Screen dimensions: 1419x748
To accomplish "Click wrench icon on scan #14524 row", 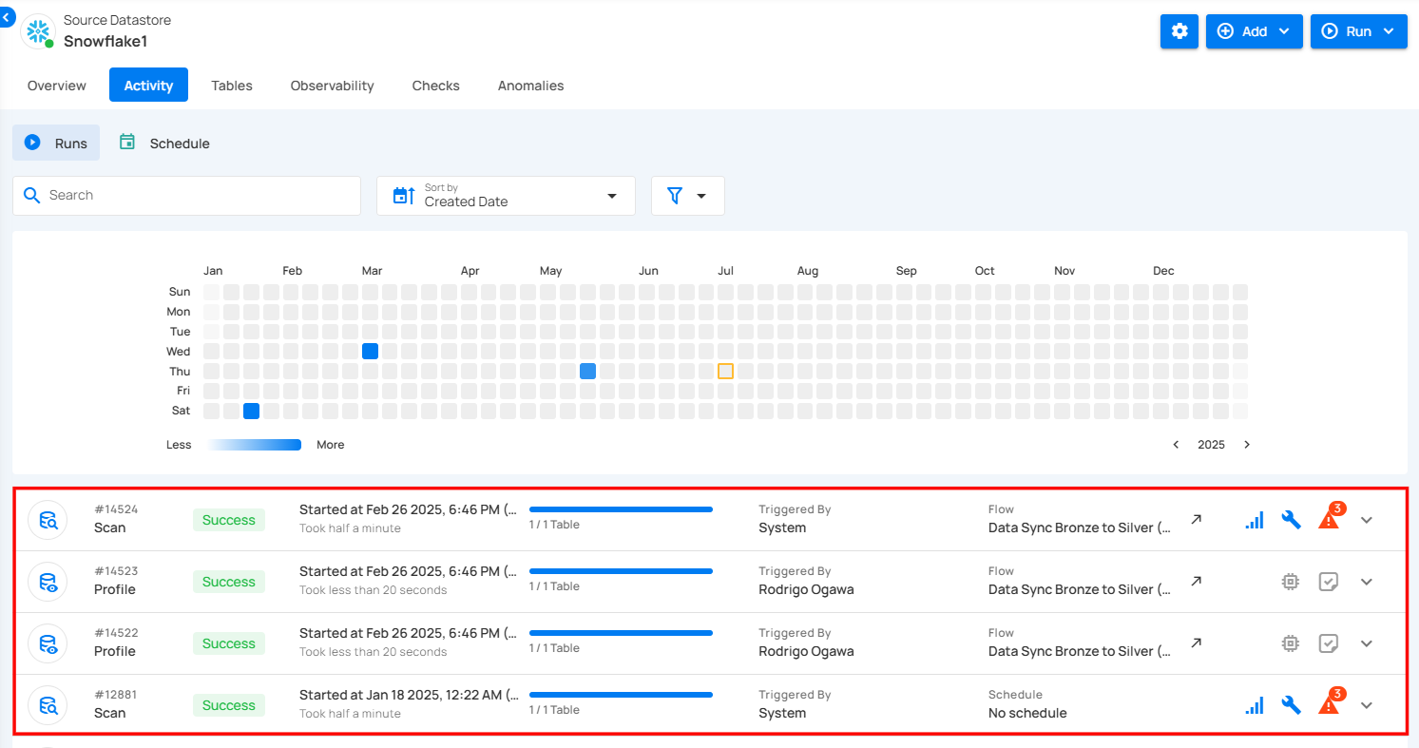I will click(x=1291, y=520).
